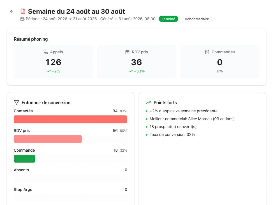Click the Stop Argu value 0
Viewport: 273px width, 205px height.
[126, 190]
